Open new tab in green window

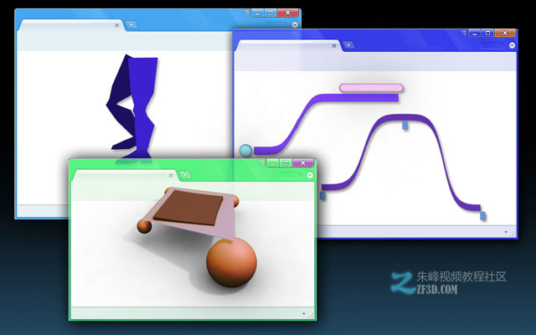click(186, 175)
